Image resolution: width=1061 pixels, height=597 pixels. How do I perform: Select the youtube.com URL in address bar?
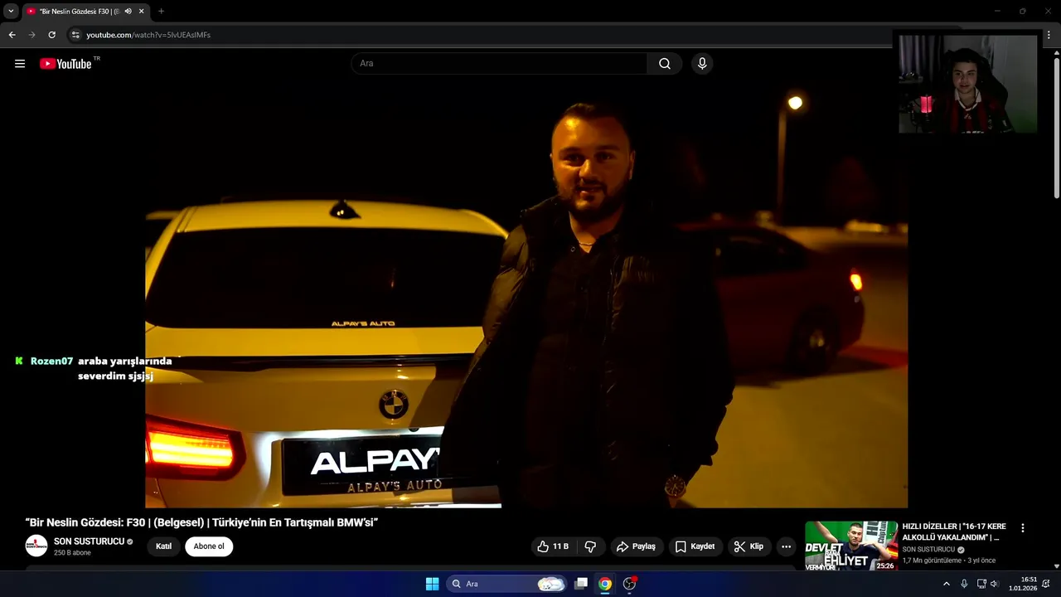coord(148,35)
